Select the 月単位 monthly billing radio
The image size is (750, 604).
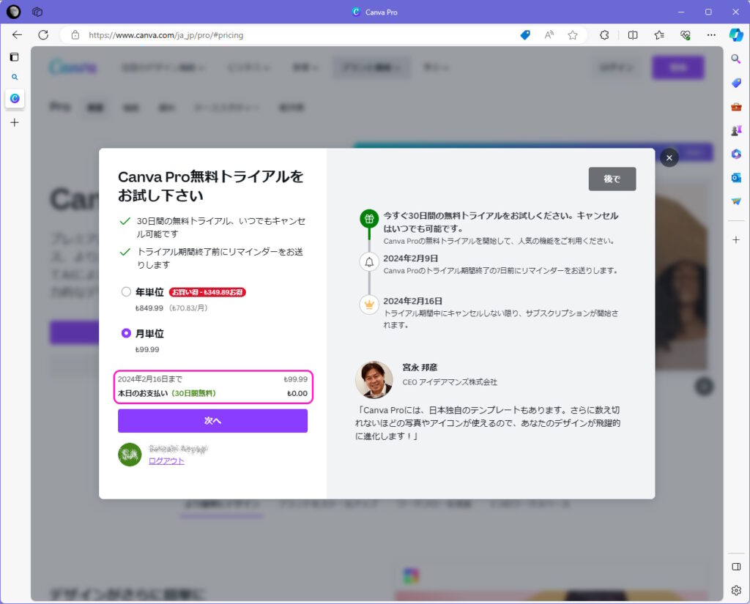click(126, 333)
